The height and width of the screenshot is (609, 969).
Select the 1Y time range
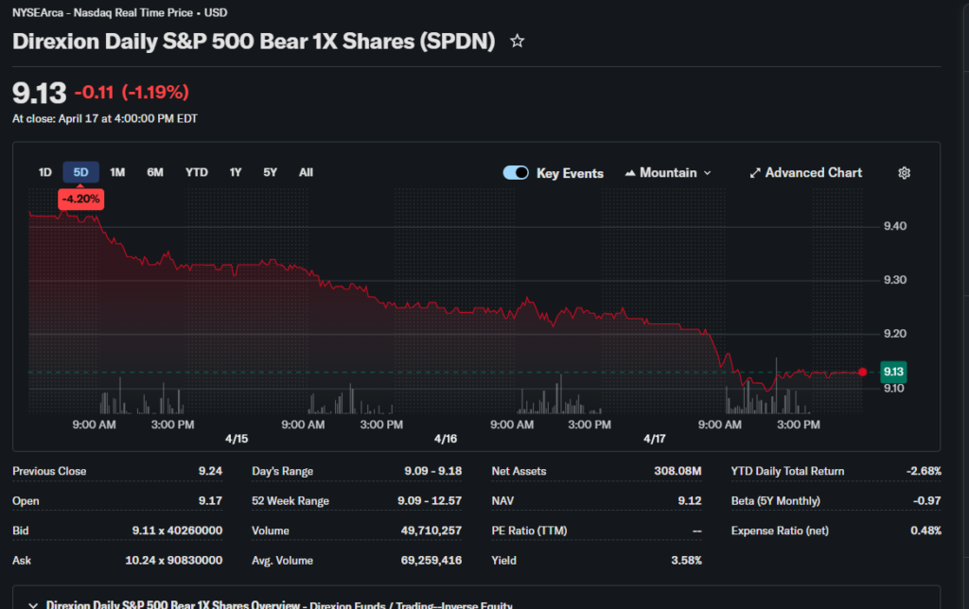coord(236,172)
